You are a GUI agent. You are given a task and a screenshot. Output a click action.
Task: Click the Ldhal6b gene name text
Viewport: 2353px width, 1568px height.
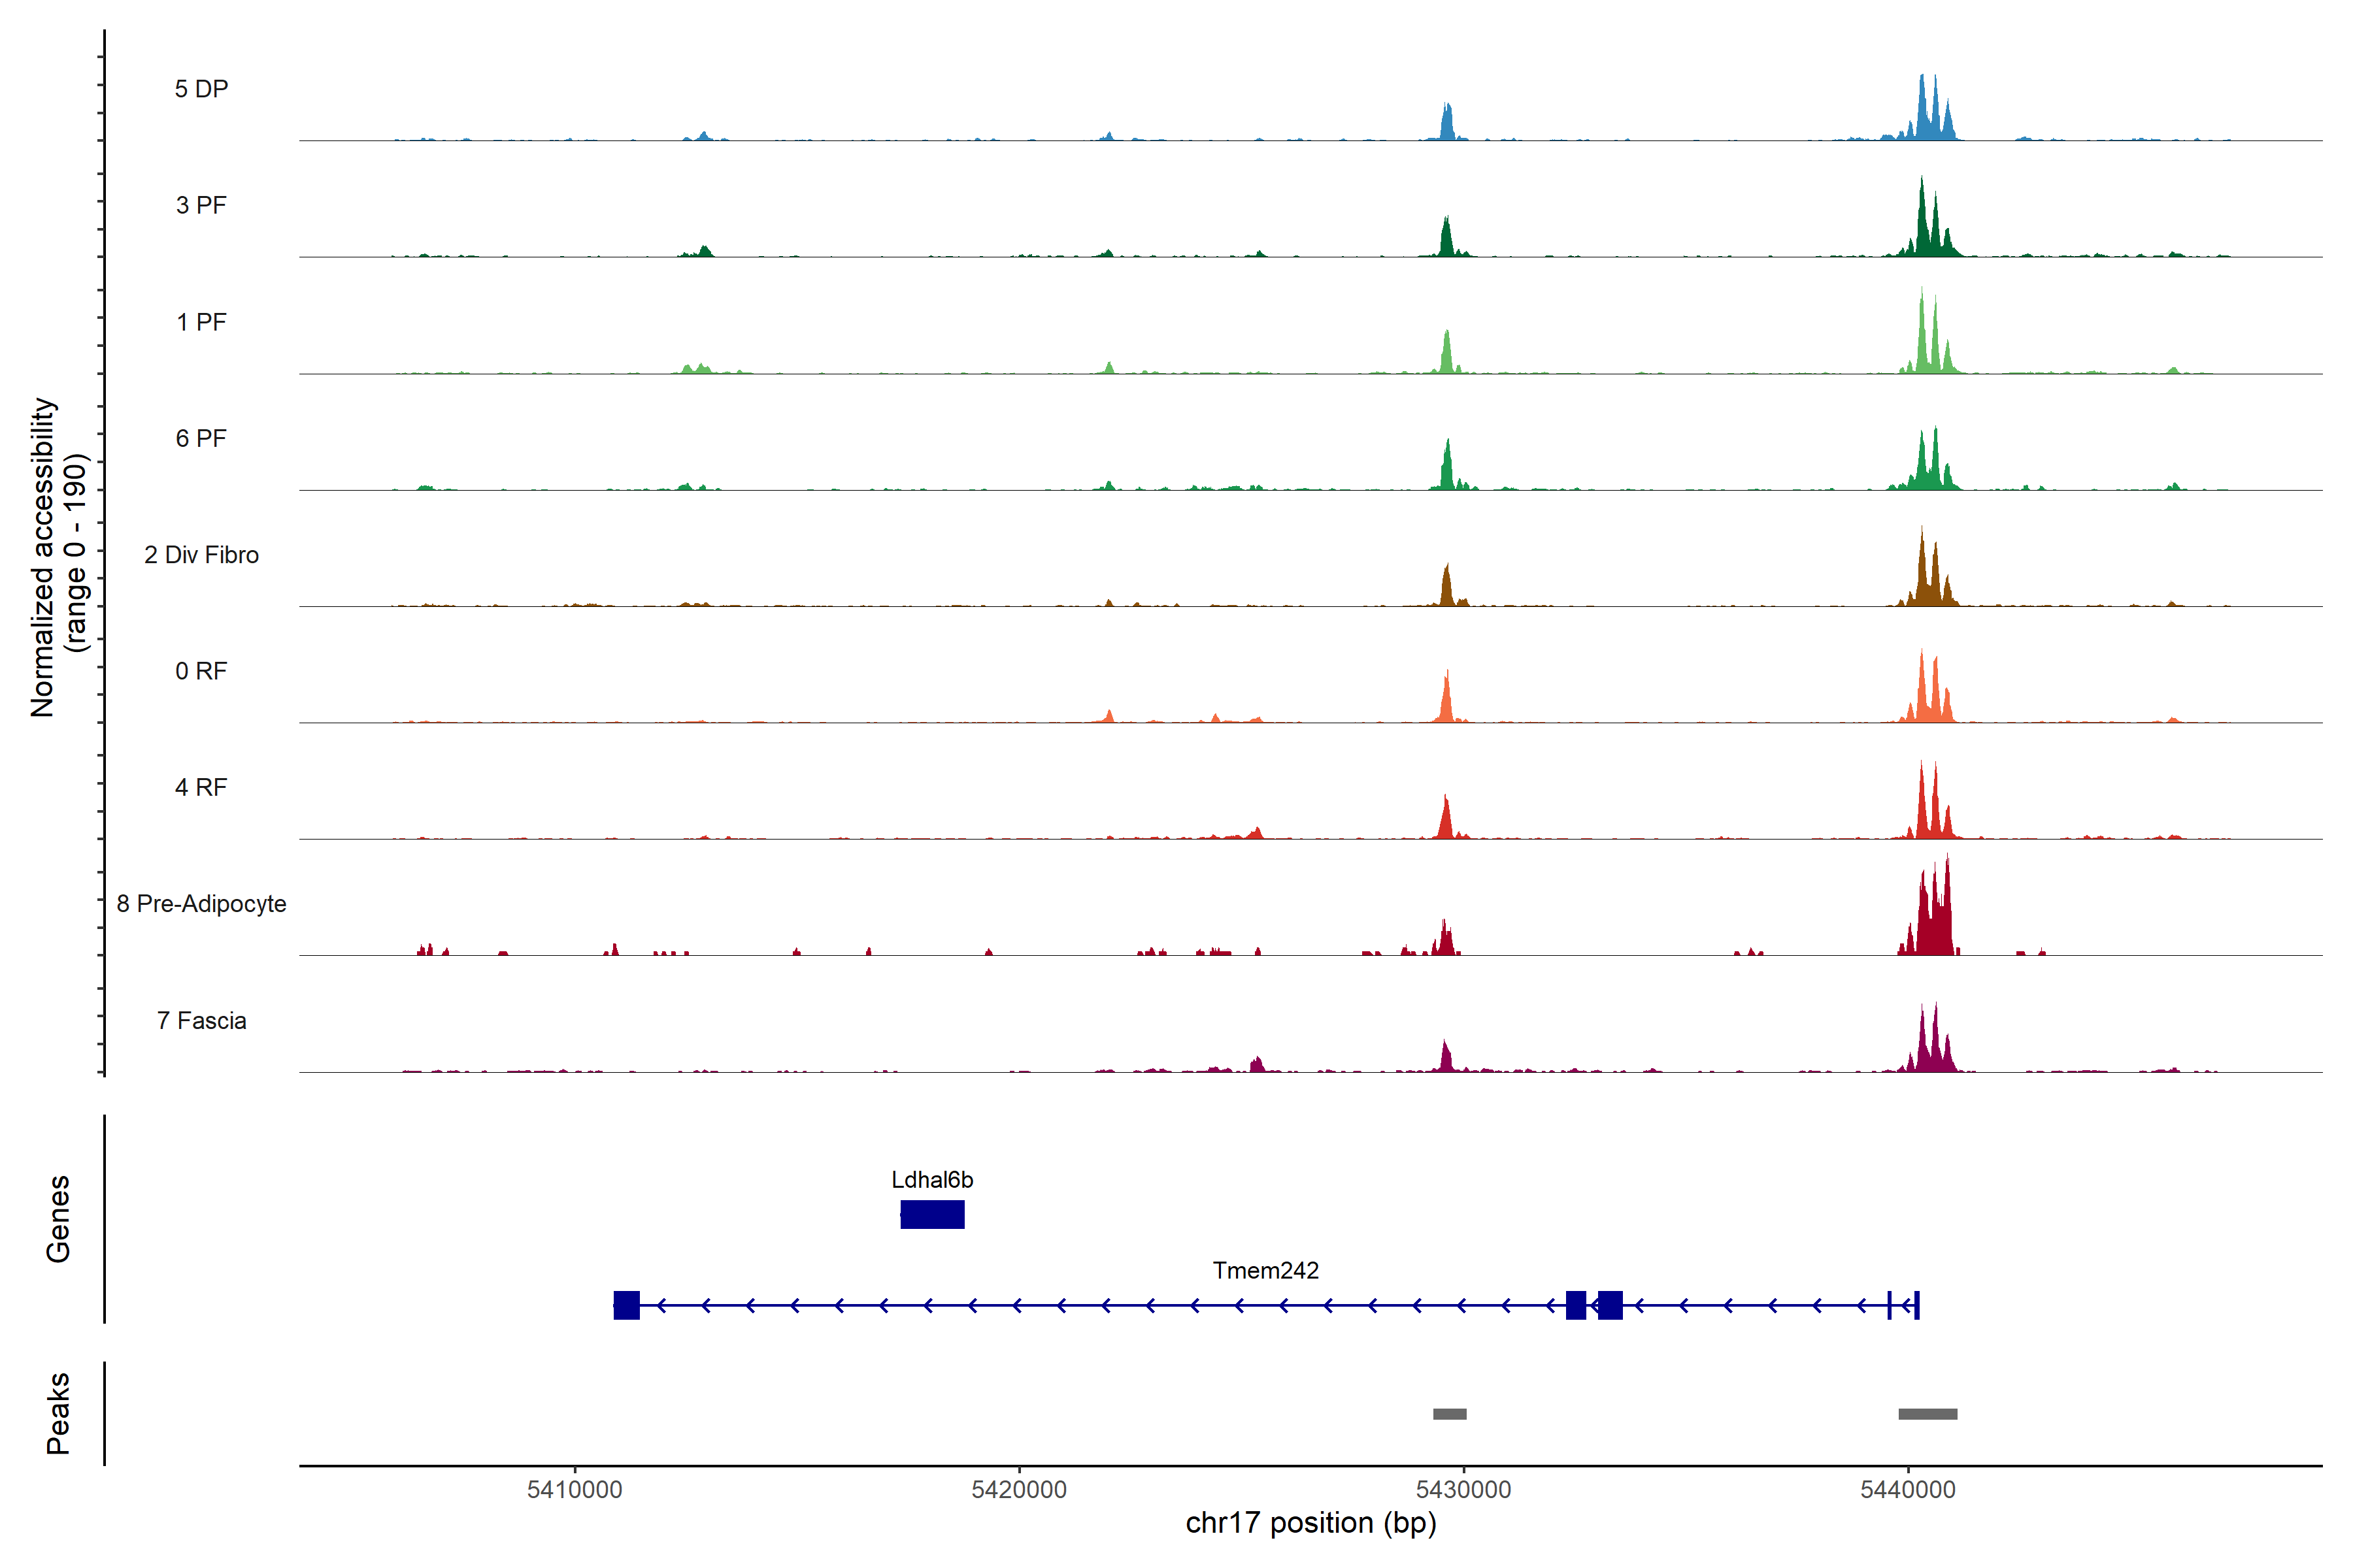(x=931, y=1180)
